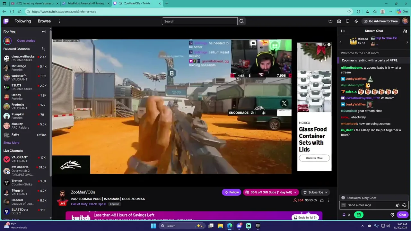411x231 pixels.
Task: Open the emote picker smiley icon
Action: point(404,205)
